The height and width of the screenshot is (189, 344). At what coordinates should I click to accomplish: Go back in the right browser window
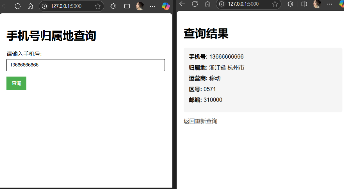[x=182, y=4]
